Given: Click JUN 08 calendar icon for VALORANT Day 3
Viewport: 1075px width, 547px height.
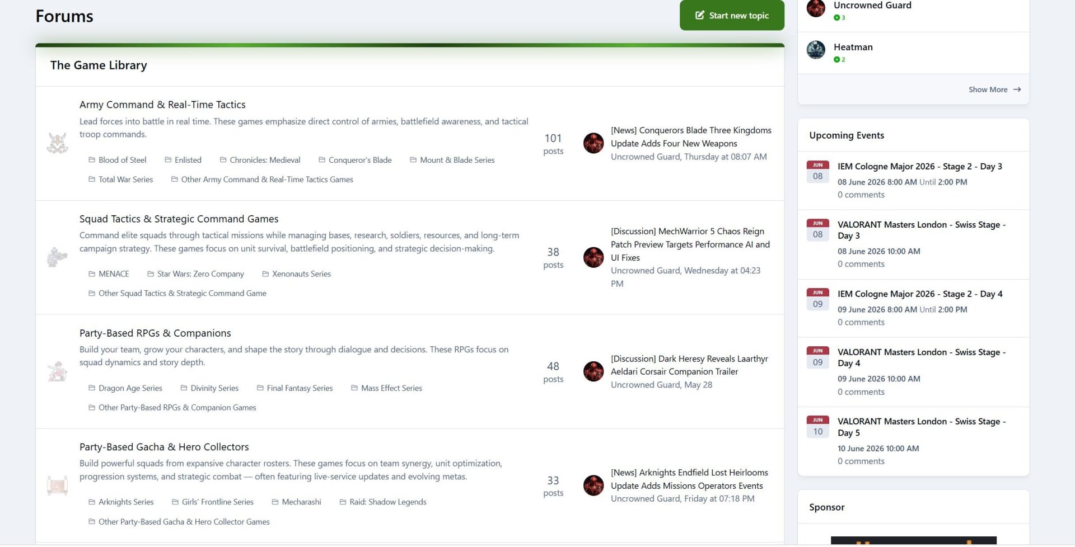Looking at the screenshot, I should pos(817,230).
